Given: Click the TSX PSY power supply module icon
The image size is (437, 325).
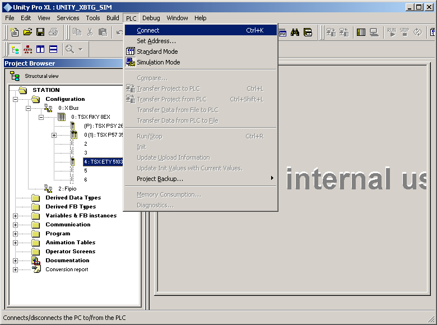Looking at the screenshot, I should [x=73, y=126].
